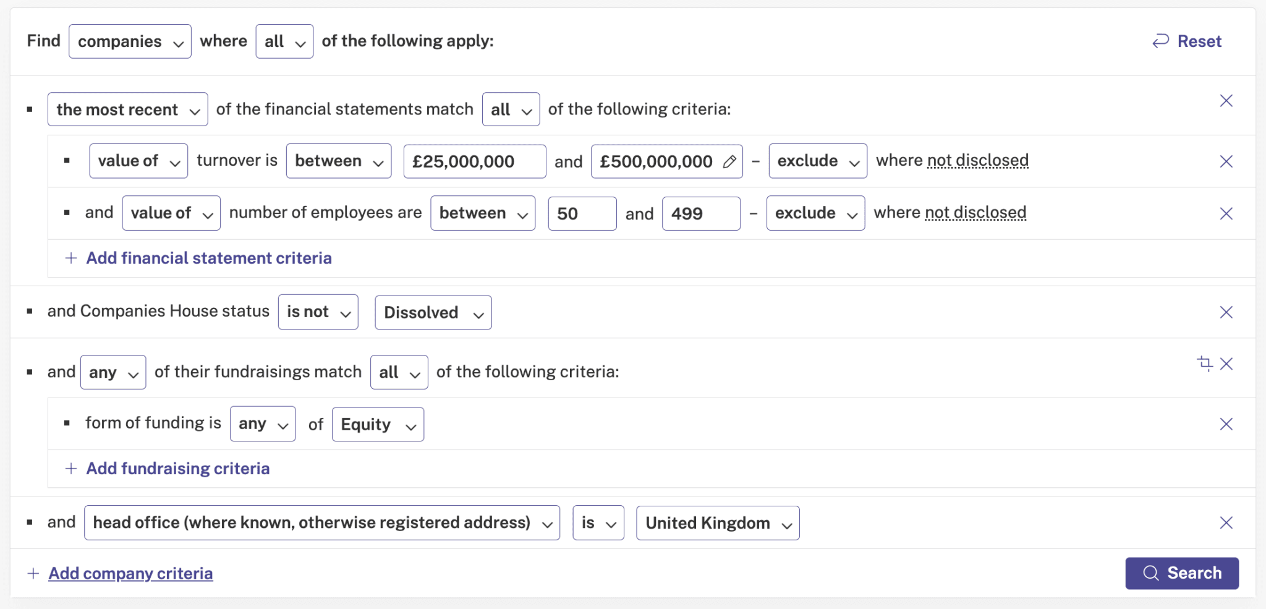Open the 'companies' entity dropdown

tap(130, 41)
